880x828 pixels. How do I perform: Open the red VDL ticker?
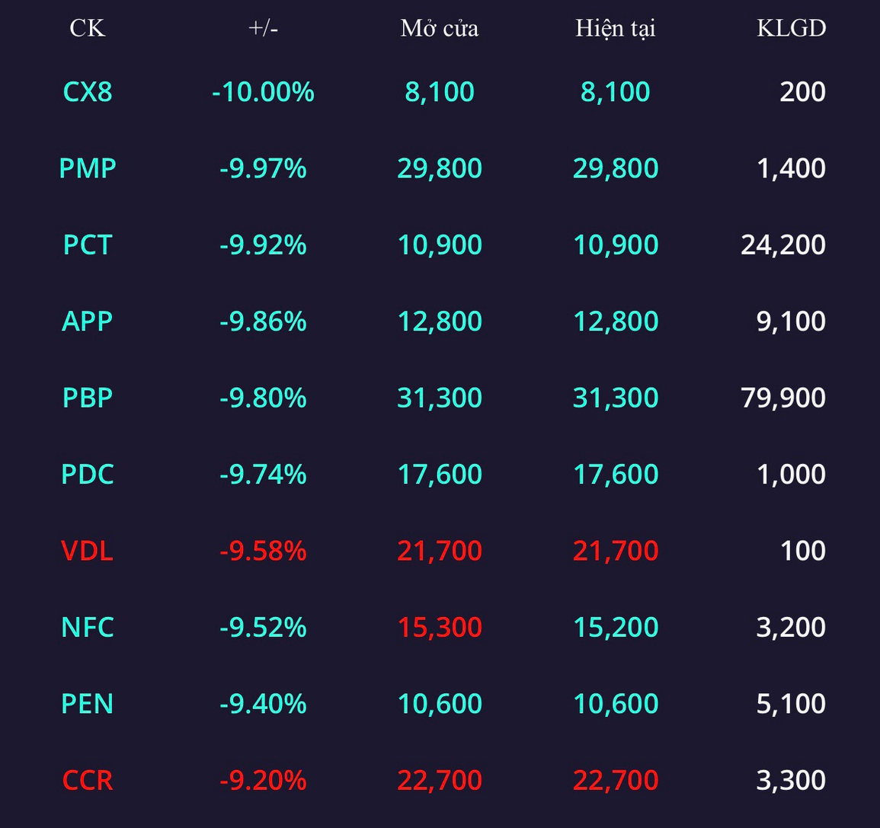(x=88, y=550)
